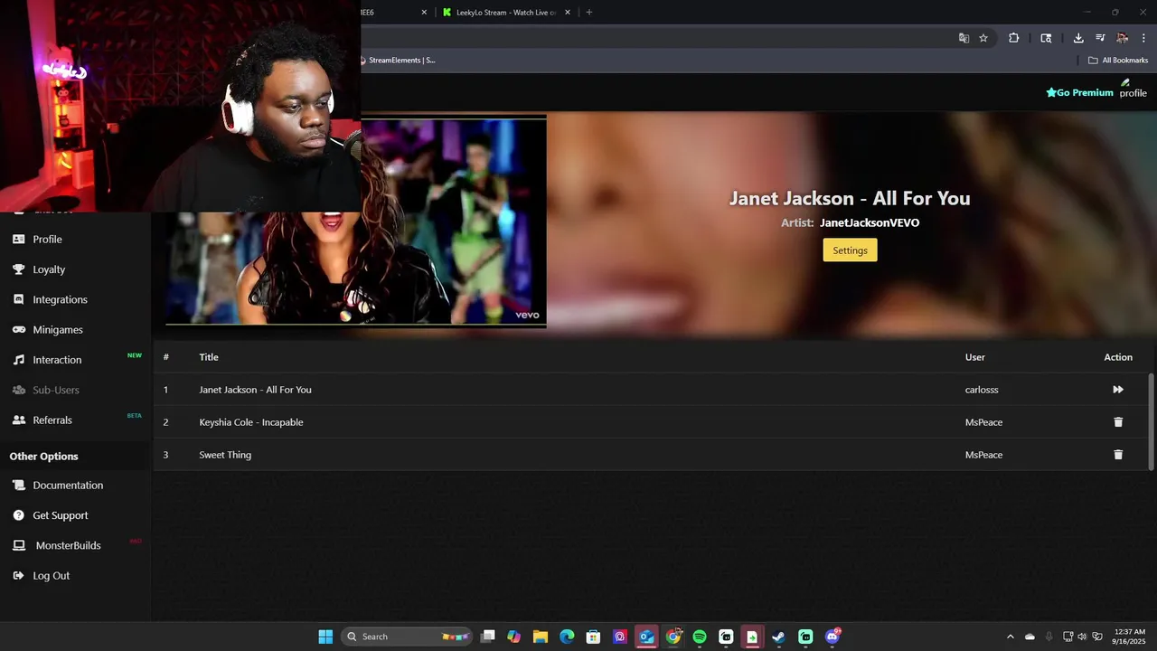This screenshot has height=651, width=1157.
Task: Click the User column header
Action: (x=974, y=357)
